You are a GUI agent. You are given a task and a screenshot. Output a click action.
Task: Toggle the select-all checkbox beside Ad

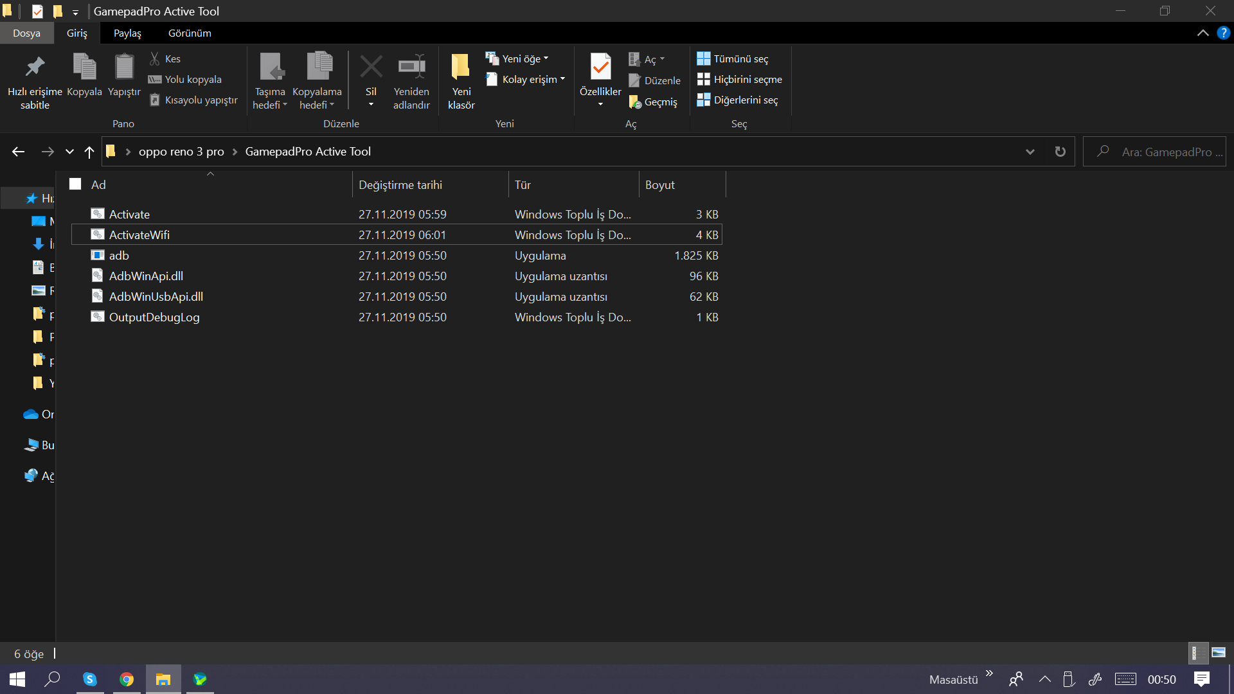(75, 184)
